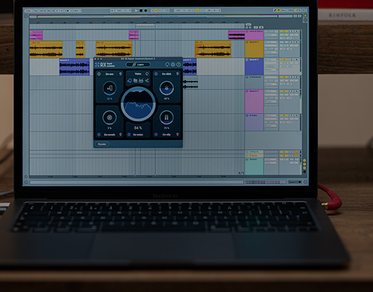373x292 pixels.
Task: Toggle the Intro & Outro track activator
Action: (284, 32)
